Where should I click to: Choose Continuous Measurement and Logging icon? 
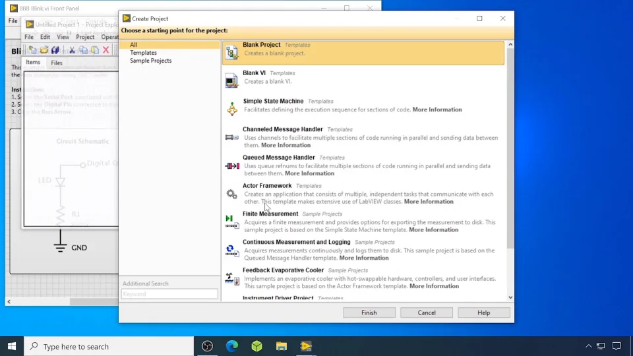pos(231,251)
